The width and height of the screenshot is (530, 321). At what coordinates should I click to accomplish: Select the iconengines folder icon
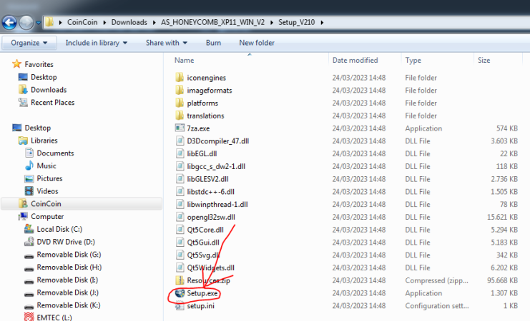point(180,78)
